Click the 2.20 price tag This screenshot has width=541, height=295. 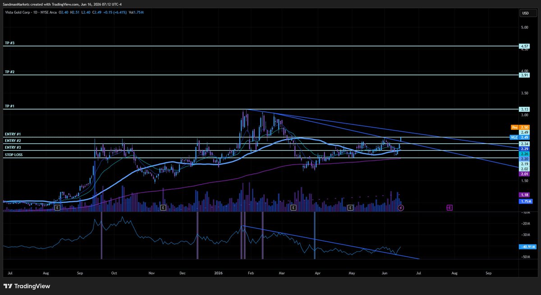[x=524, y=159]
